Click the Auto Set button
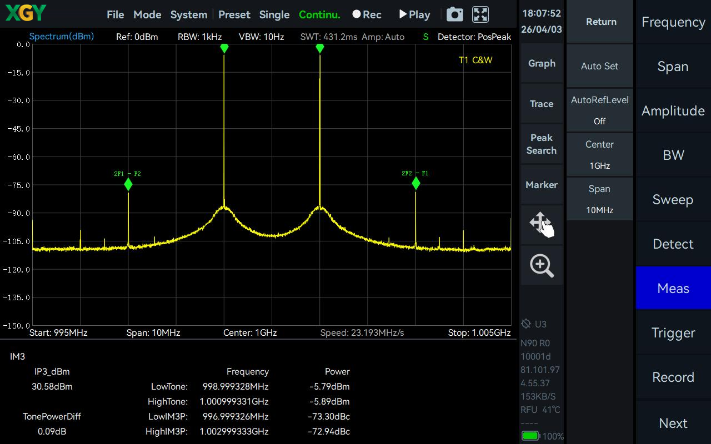Viewport: 711px width, 444px height. (600, 65)
